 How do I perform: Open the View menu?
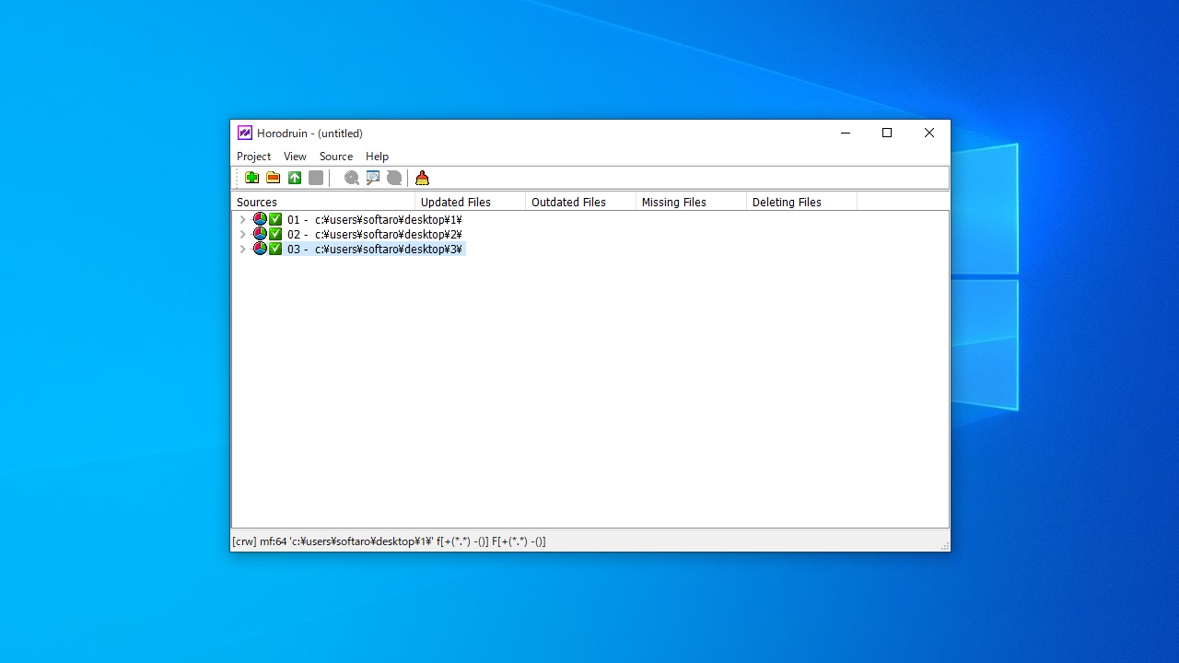click(295, 157)
